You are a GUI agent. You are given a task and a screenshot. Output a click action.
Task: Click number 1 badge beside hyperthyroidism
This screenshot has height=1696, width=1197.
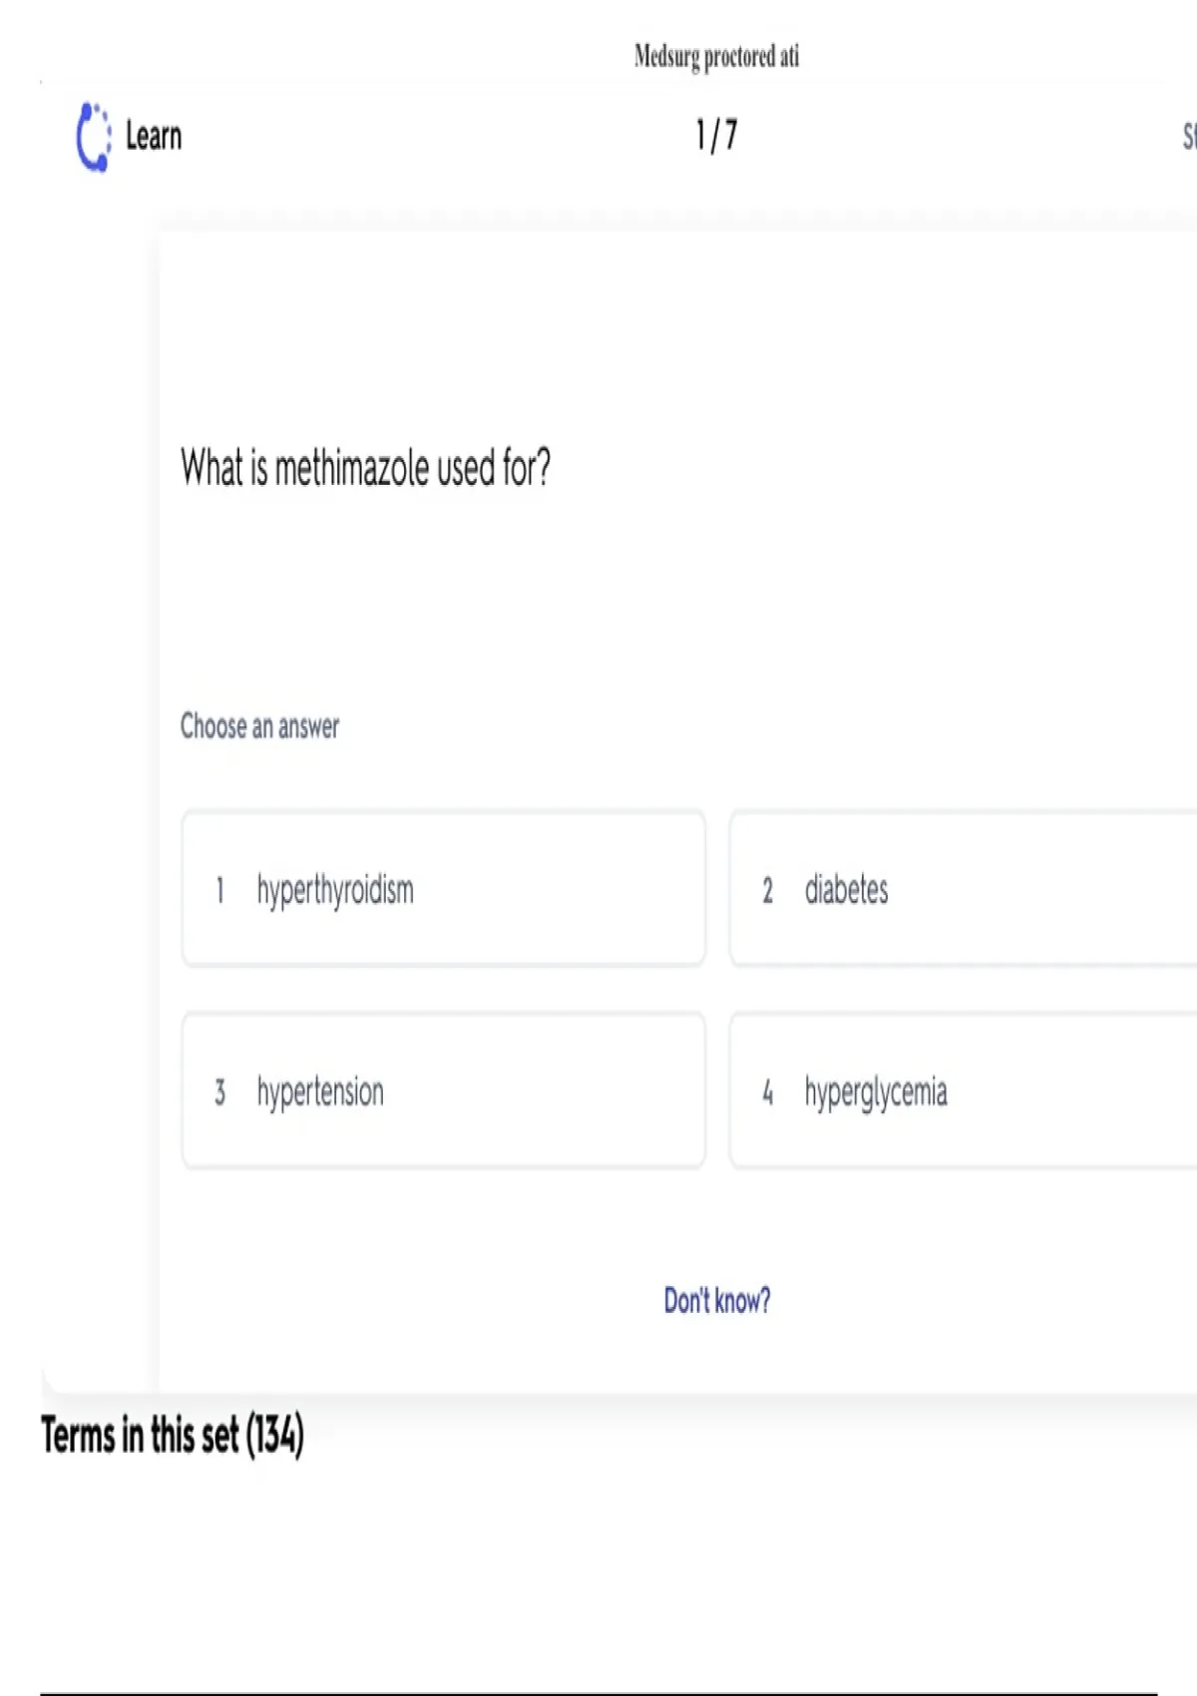[219, 890]
